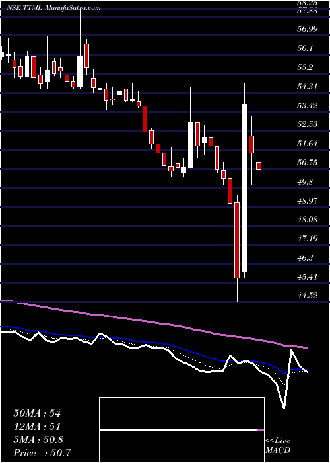Select the 54.31 price axis label
The image size is (330, 463).
(x=308, y=87)
